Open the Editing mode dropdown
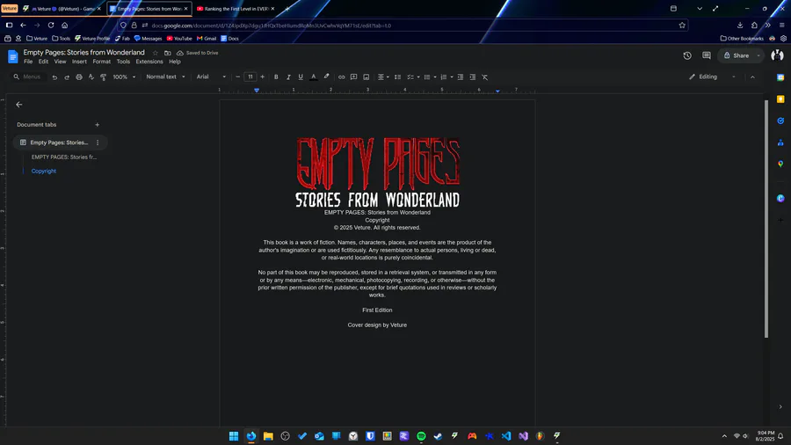The height and width of the screenshot is (445, 791). (x=712, y=77)
